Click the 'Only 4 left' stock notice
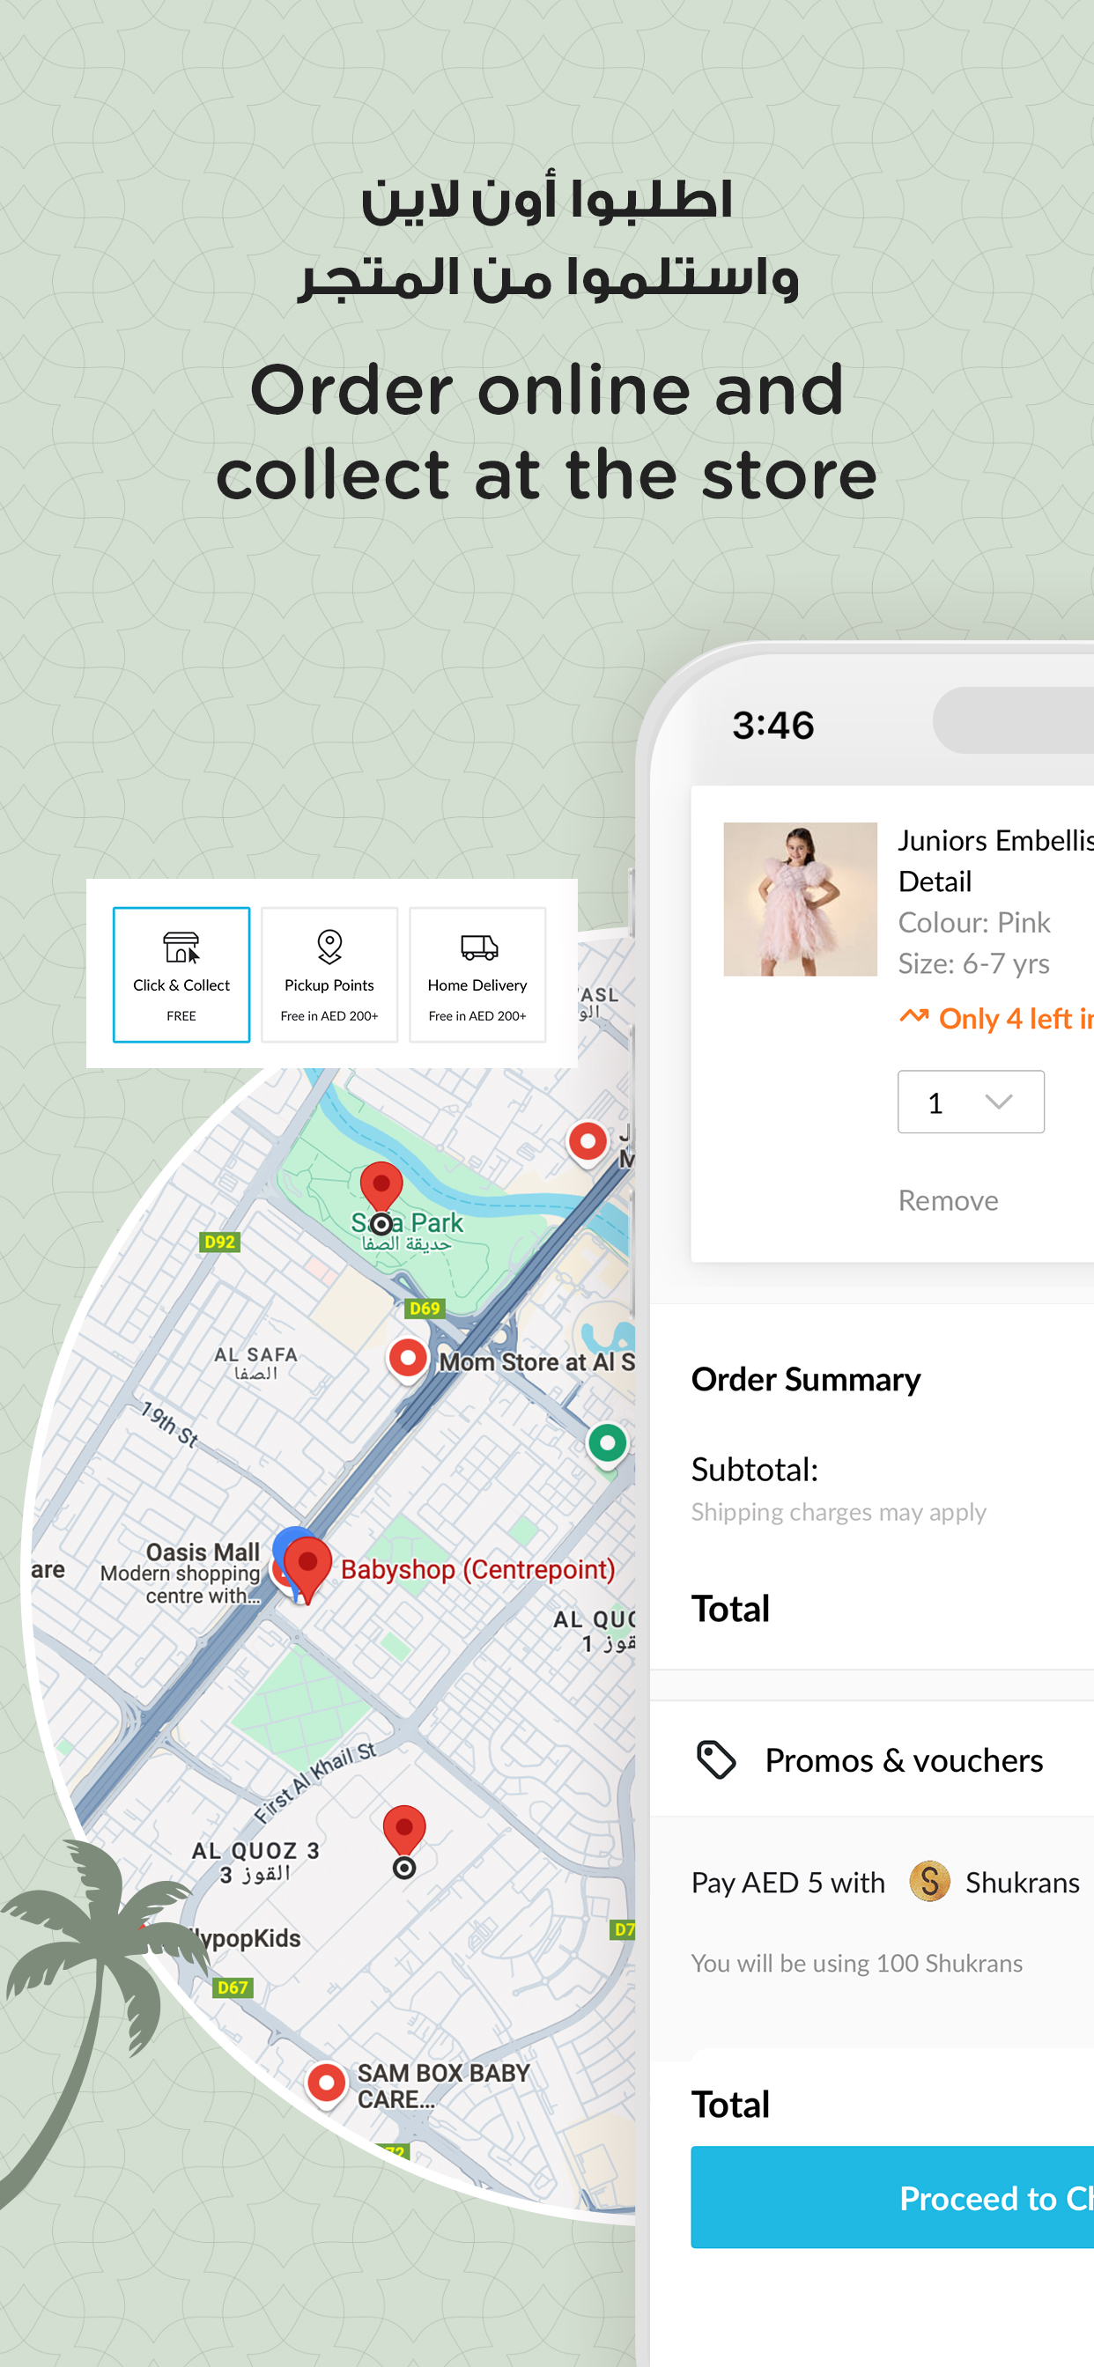 tap(995, 1018)
